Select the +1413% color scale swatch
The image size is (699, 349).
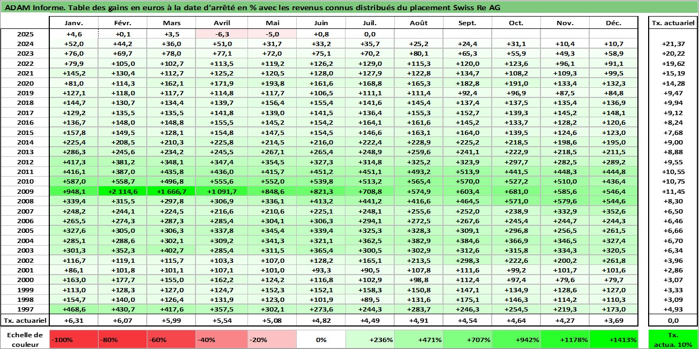[614, 339]
